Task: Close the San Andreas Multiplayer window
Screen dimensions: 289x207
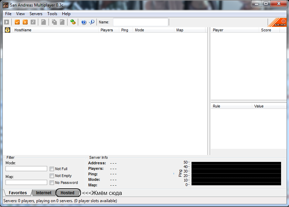Action: click(x=279, y=4)
